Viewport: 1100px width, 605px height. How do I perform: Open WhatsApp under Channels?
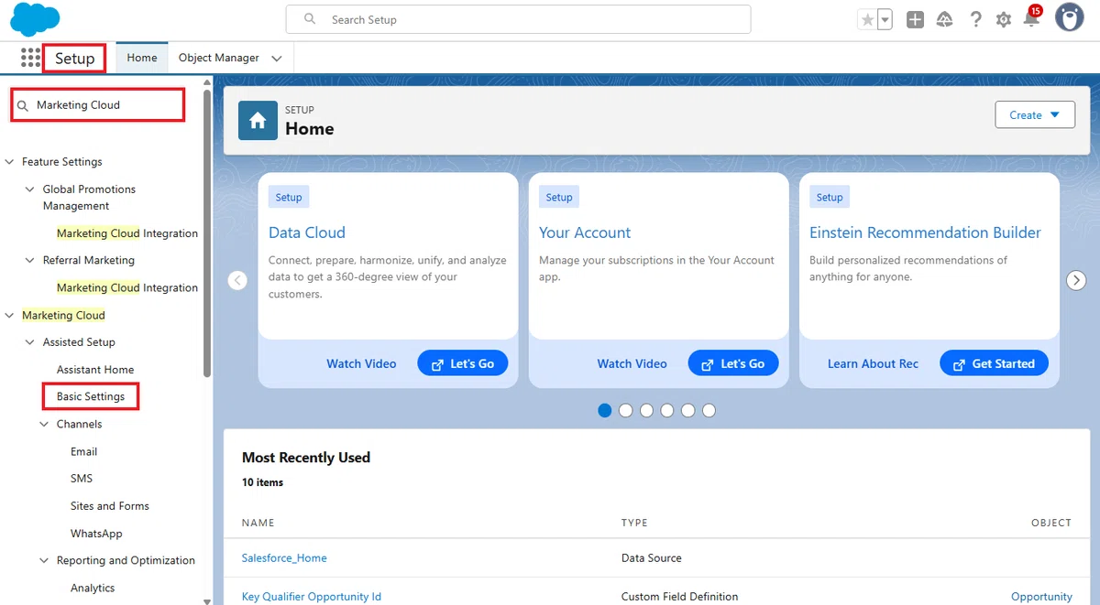click(96, 534)
